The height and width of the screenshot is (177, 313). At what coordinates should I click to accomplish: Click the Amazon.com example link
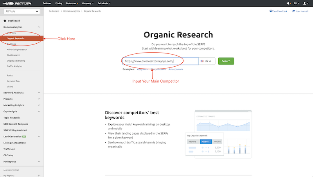(175, 69)
